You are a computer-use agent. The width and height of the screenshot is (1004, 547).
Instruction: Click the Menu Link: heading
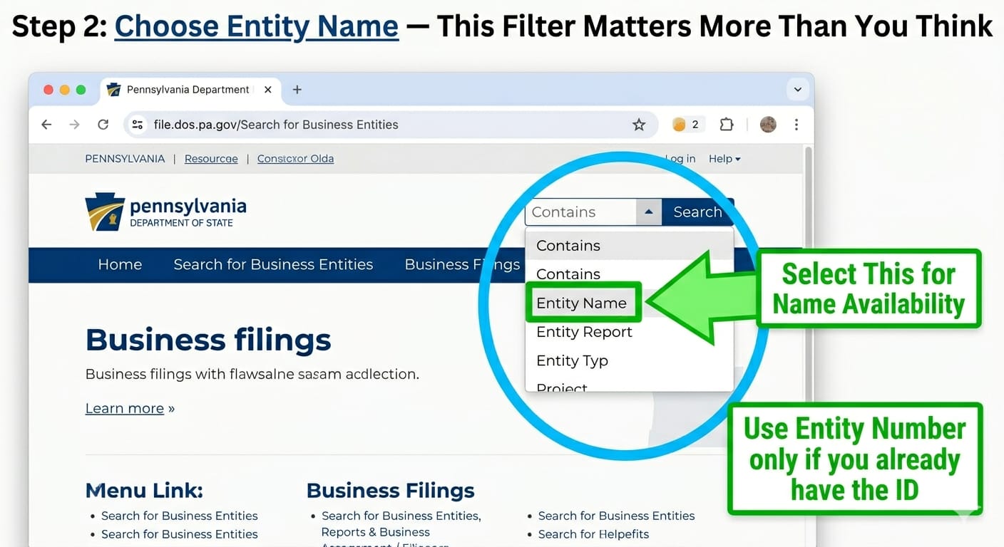coord(144,491)
